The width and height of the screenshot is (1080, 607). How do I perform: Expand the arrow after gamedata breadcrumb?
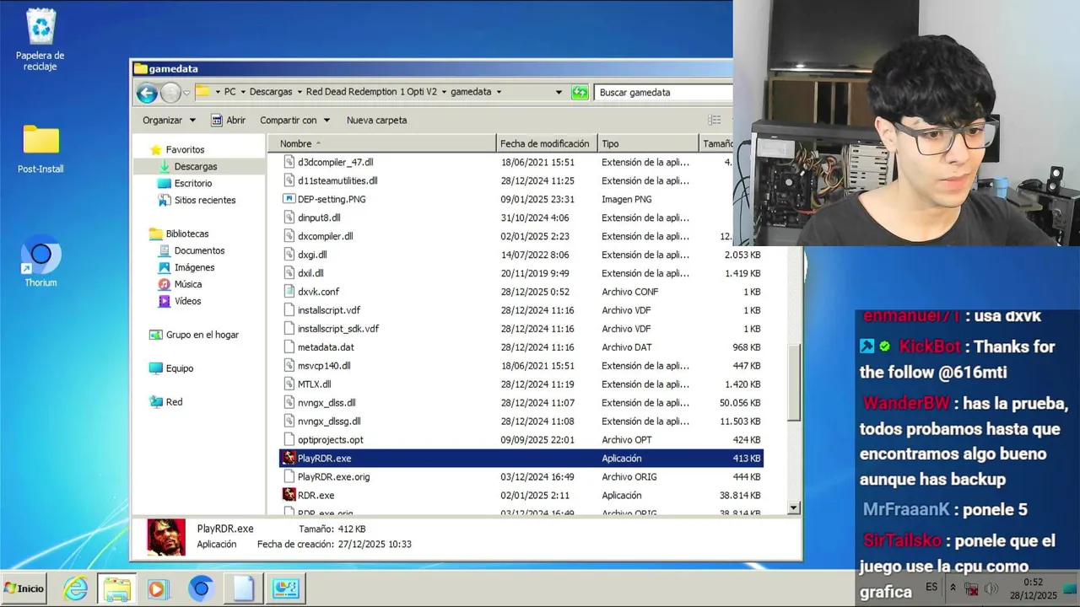(499, 92)
